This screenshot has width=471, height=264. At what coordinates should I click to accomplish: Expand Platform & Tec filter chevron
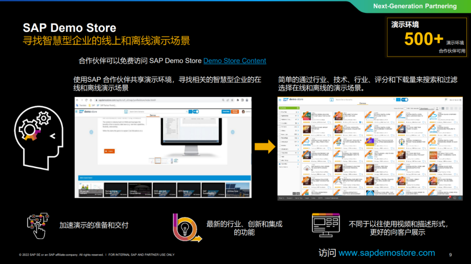coord(298,119)
